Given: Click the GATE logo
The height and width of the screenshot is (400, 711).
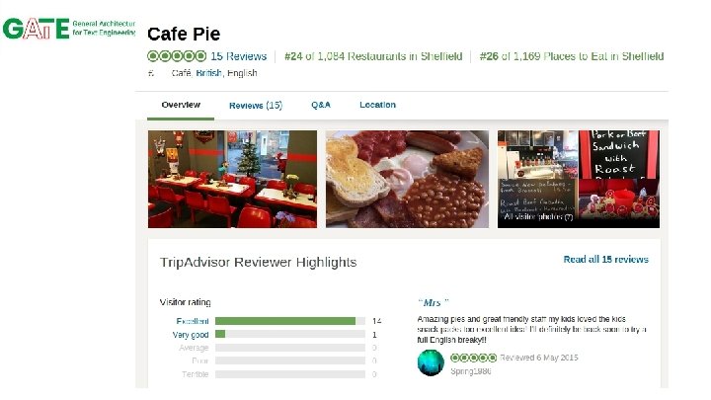Looking at the screenshot, I should (x=69, y=29).
